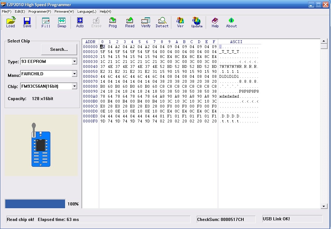Select hex byte A2 at address 000000

102,47
